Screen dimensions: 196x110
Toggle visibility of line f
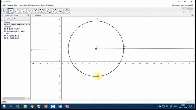[5, 29]
